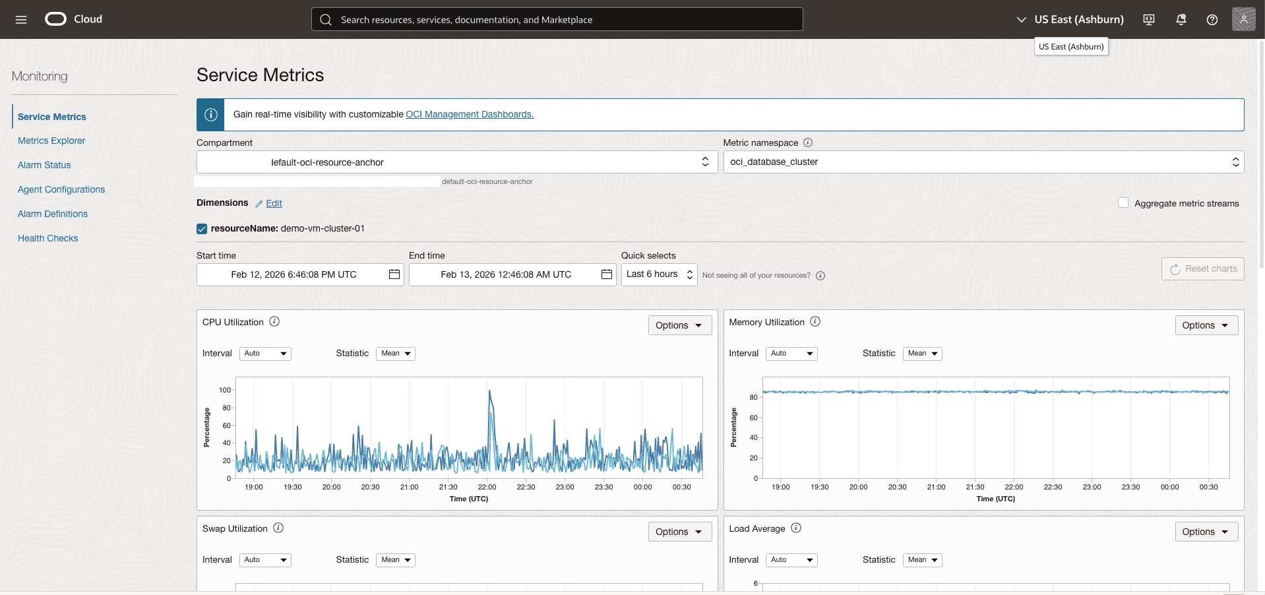This screenshot has height=595, width=1265.
Task: Open Health Checks in sidebar
Action: [47, 238]
